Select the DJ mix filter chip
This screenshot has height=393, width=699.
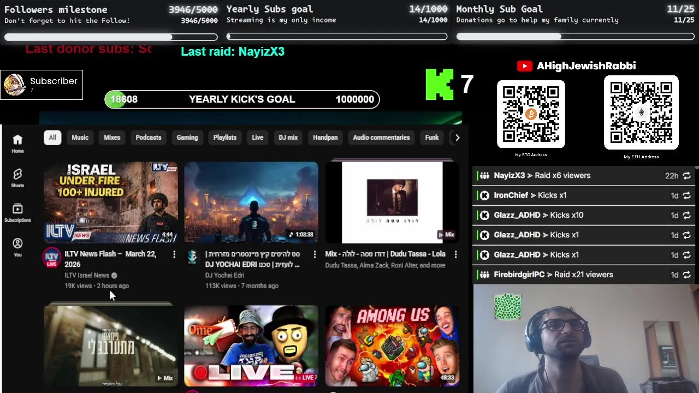point(288,138)
